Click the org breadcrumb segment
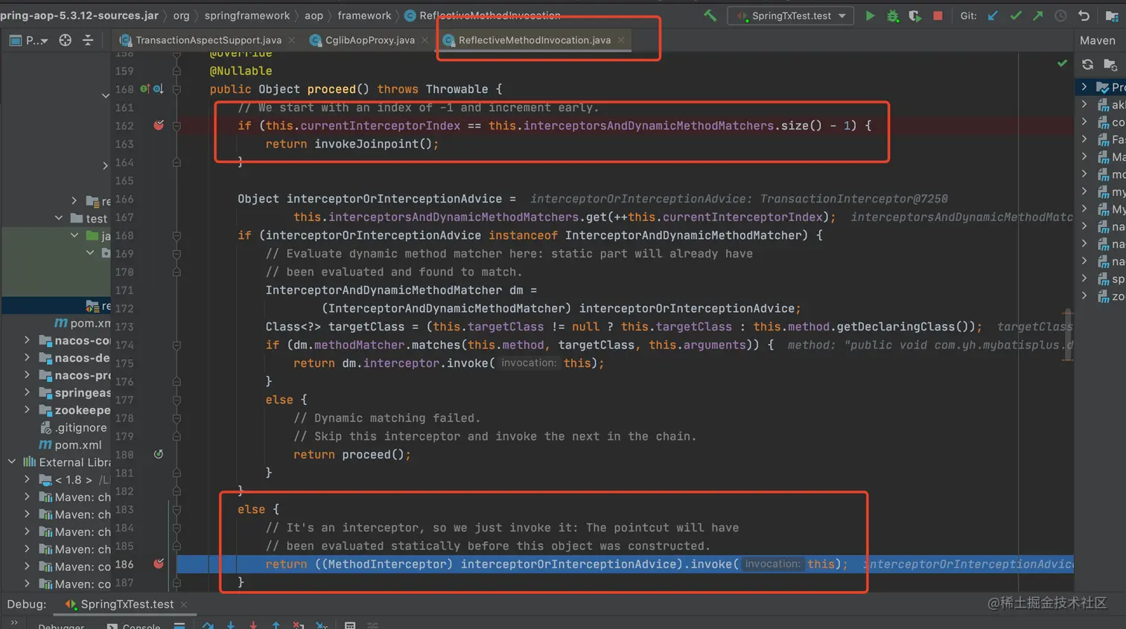This screenshot has width=1126, height=629. coord(181,16)
